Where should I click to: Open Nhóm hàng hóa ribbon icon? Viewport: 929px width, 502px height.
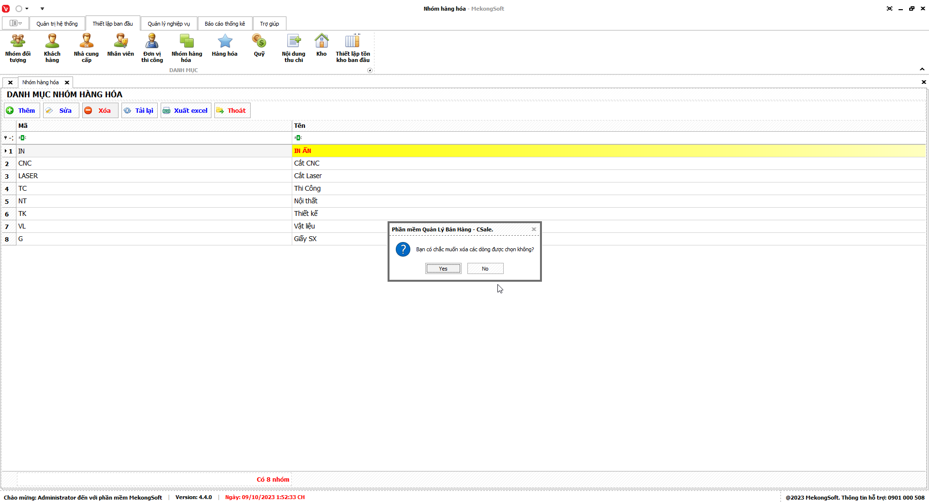tap(187, 48)
